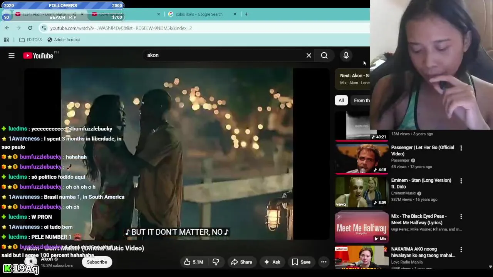493x277 pixels.
Task: Click '4B views • 13 years ago' text
Action: (x=412, y=167)
